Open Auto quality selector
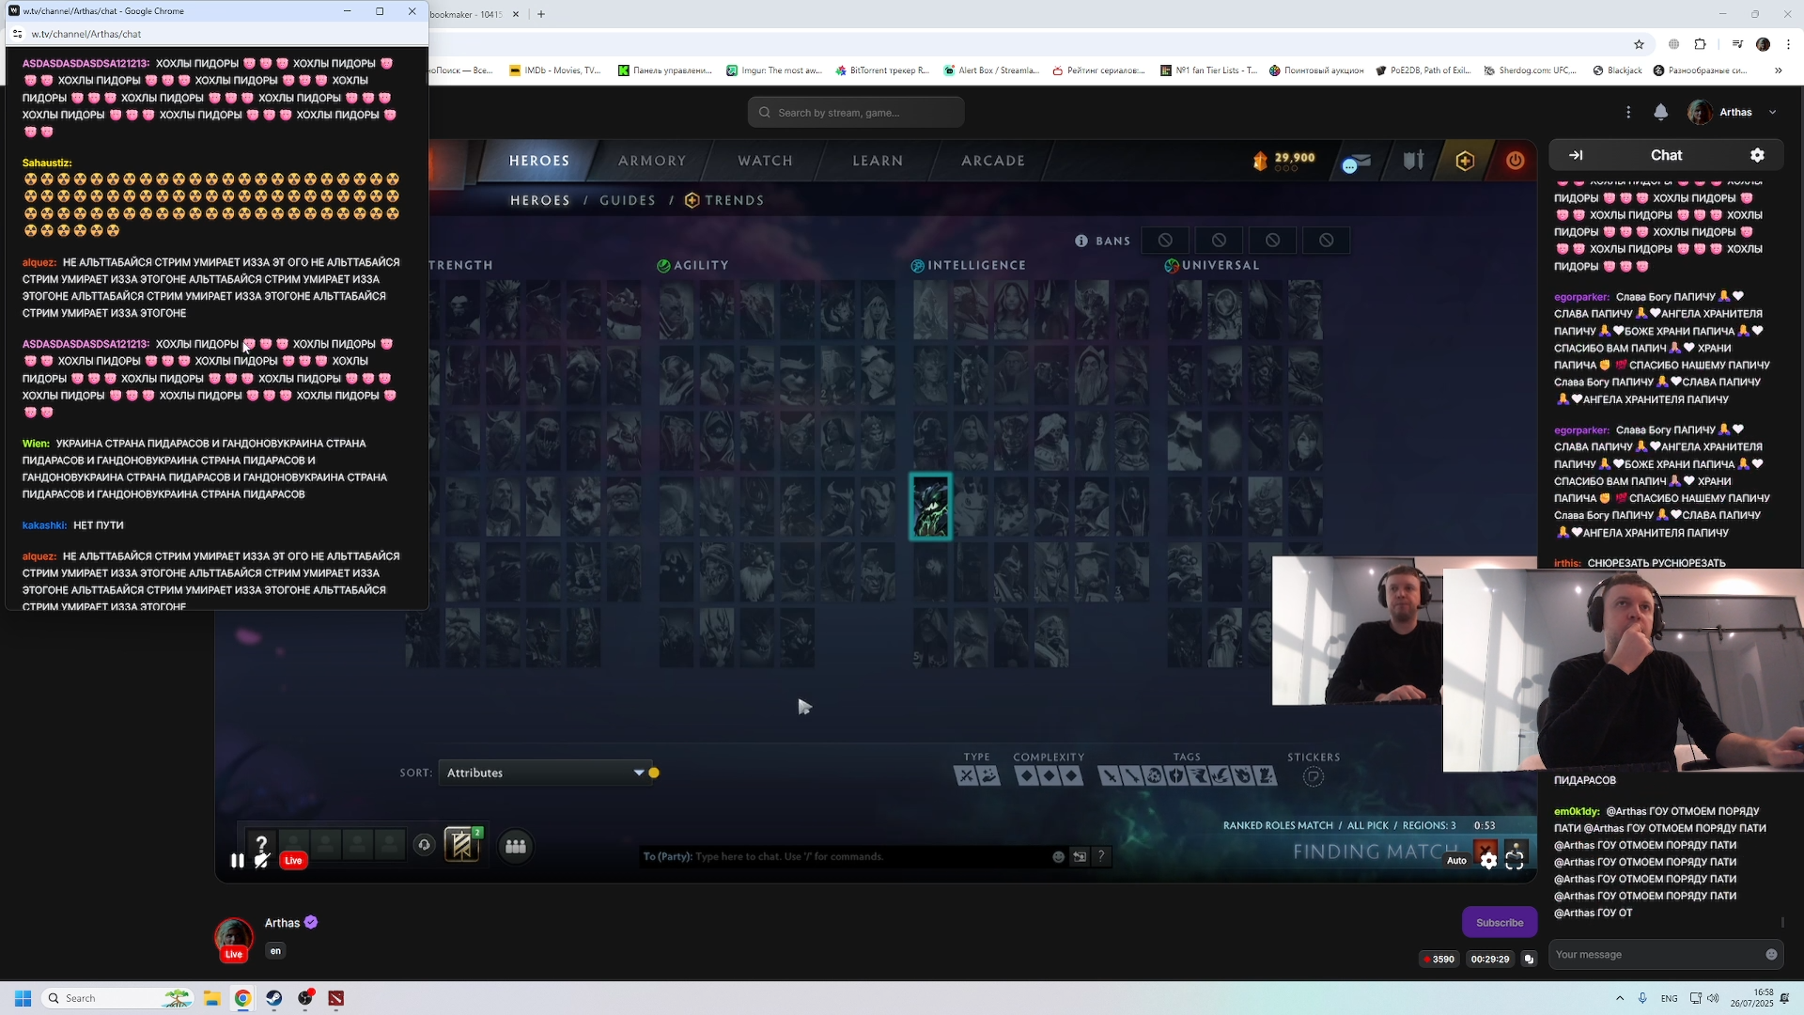The image size is (1804, 1015). [x=1456, y=861]
